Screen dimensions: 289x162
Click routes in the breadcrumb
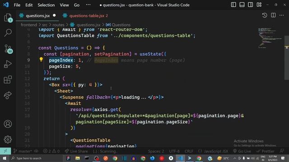(58, 25)
